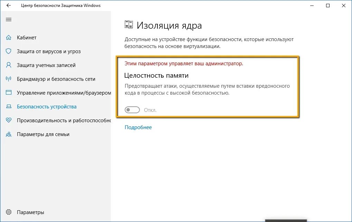
Task: Click the gear icon next to Параметры
Action: click(9, 212)
